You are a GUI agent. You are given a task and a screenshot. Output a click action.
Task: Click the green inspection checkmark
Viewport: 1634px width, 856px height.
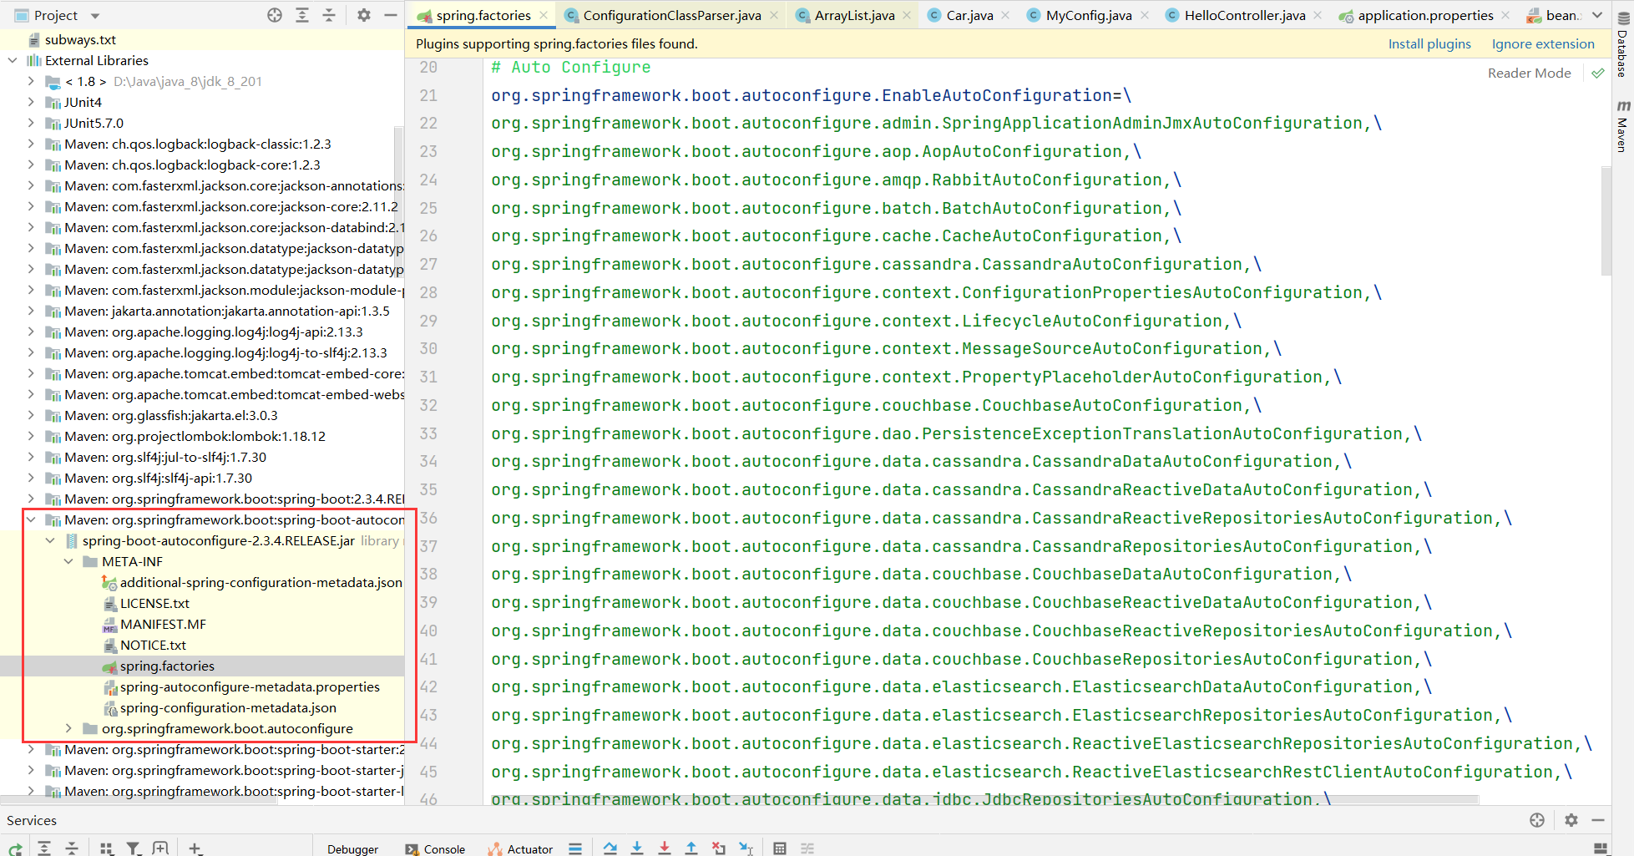(1597, 73)
